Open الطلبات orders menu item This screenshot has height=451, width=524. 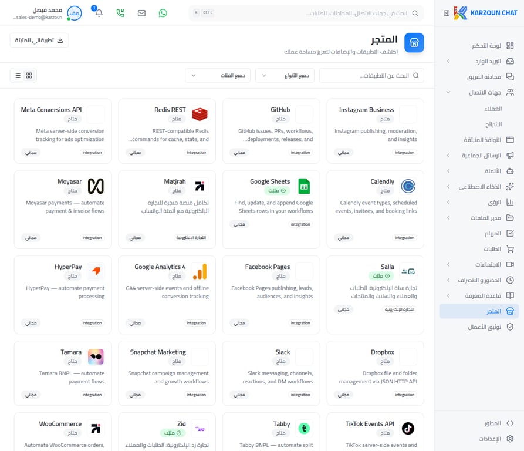(479, 249)
